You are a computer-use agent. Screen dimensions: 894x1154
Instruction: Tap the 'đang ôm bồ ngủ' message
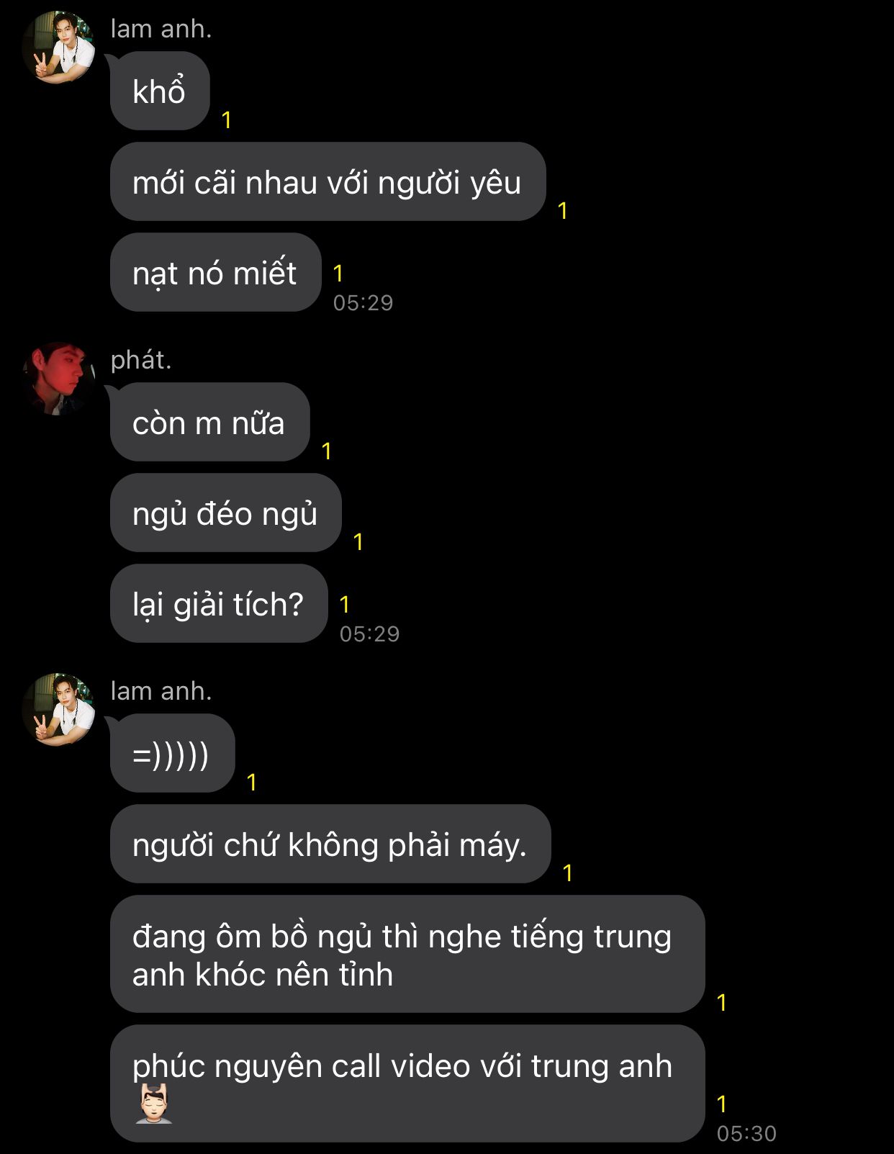tap(407, 955)
